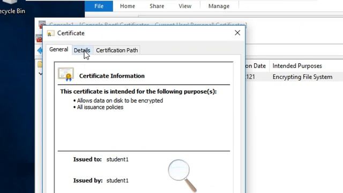Viewport: 343px width, 193px height.
Task: Select the Encrypting File System cell
Action: 302,77
